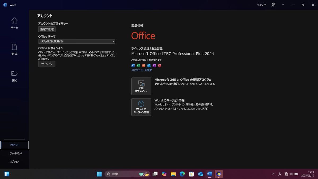318x179 pixels.
Task: Click the battery tray icon
Action: pyautogui.click(x=296, y=174)
